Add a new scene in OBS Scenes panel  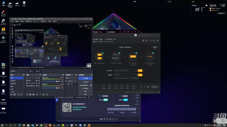12,95
